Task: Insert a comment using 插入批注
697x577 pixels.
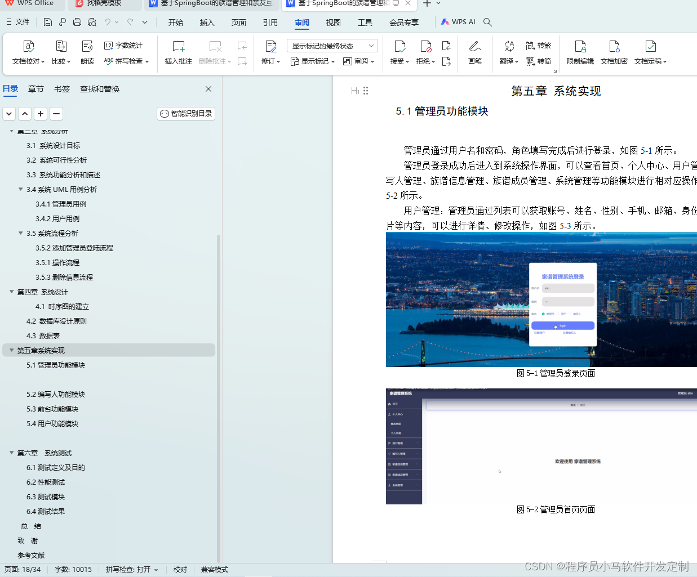Action: pos(177,53)
